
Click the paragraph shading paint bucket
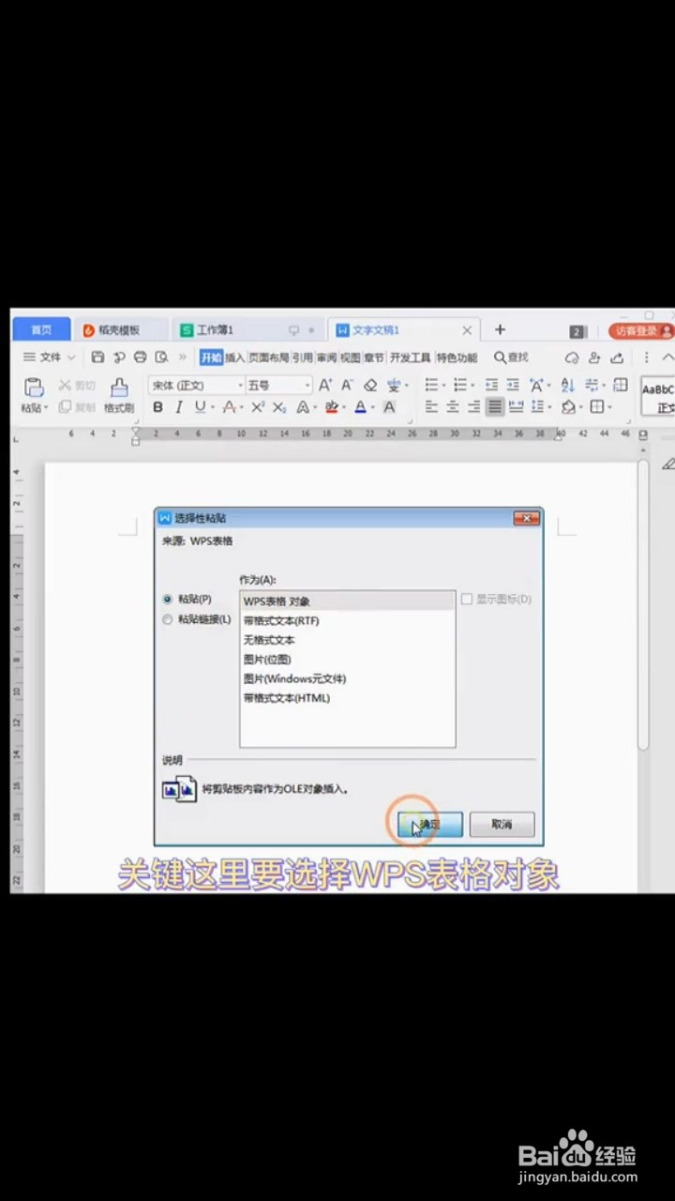[x=568, y=407]
